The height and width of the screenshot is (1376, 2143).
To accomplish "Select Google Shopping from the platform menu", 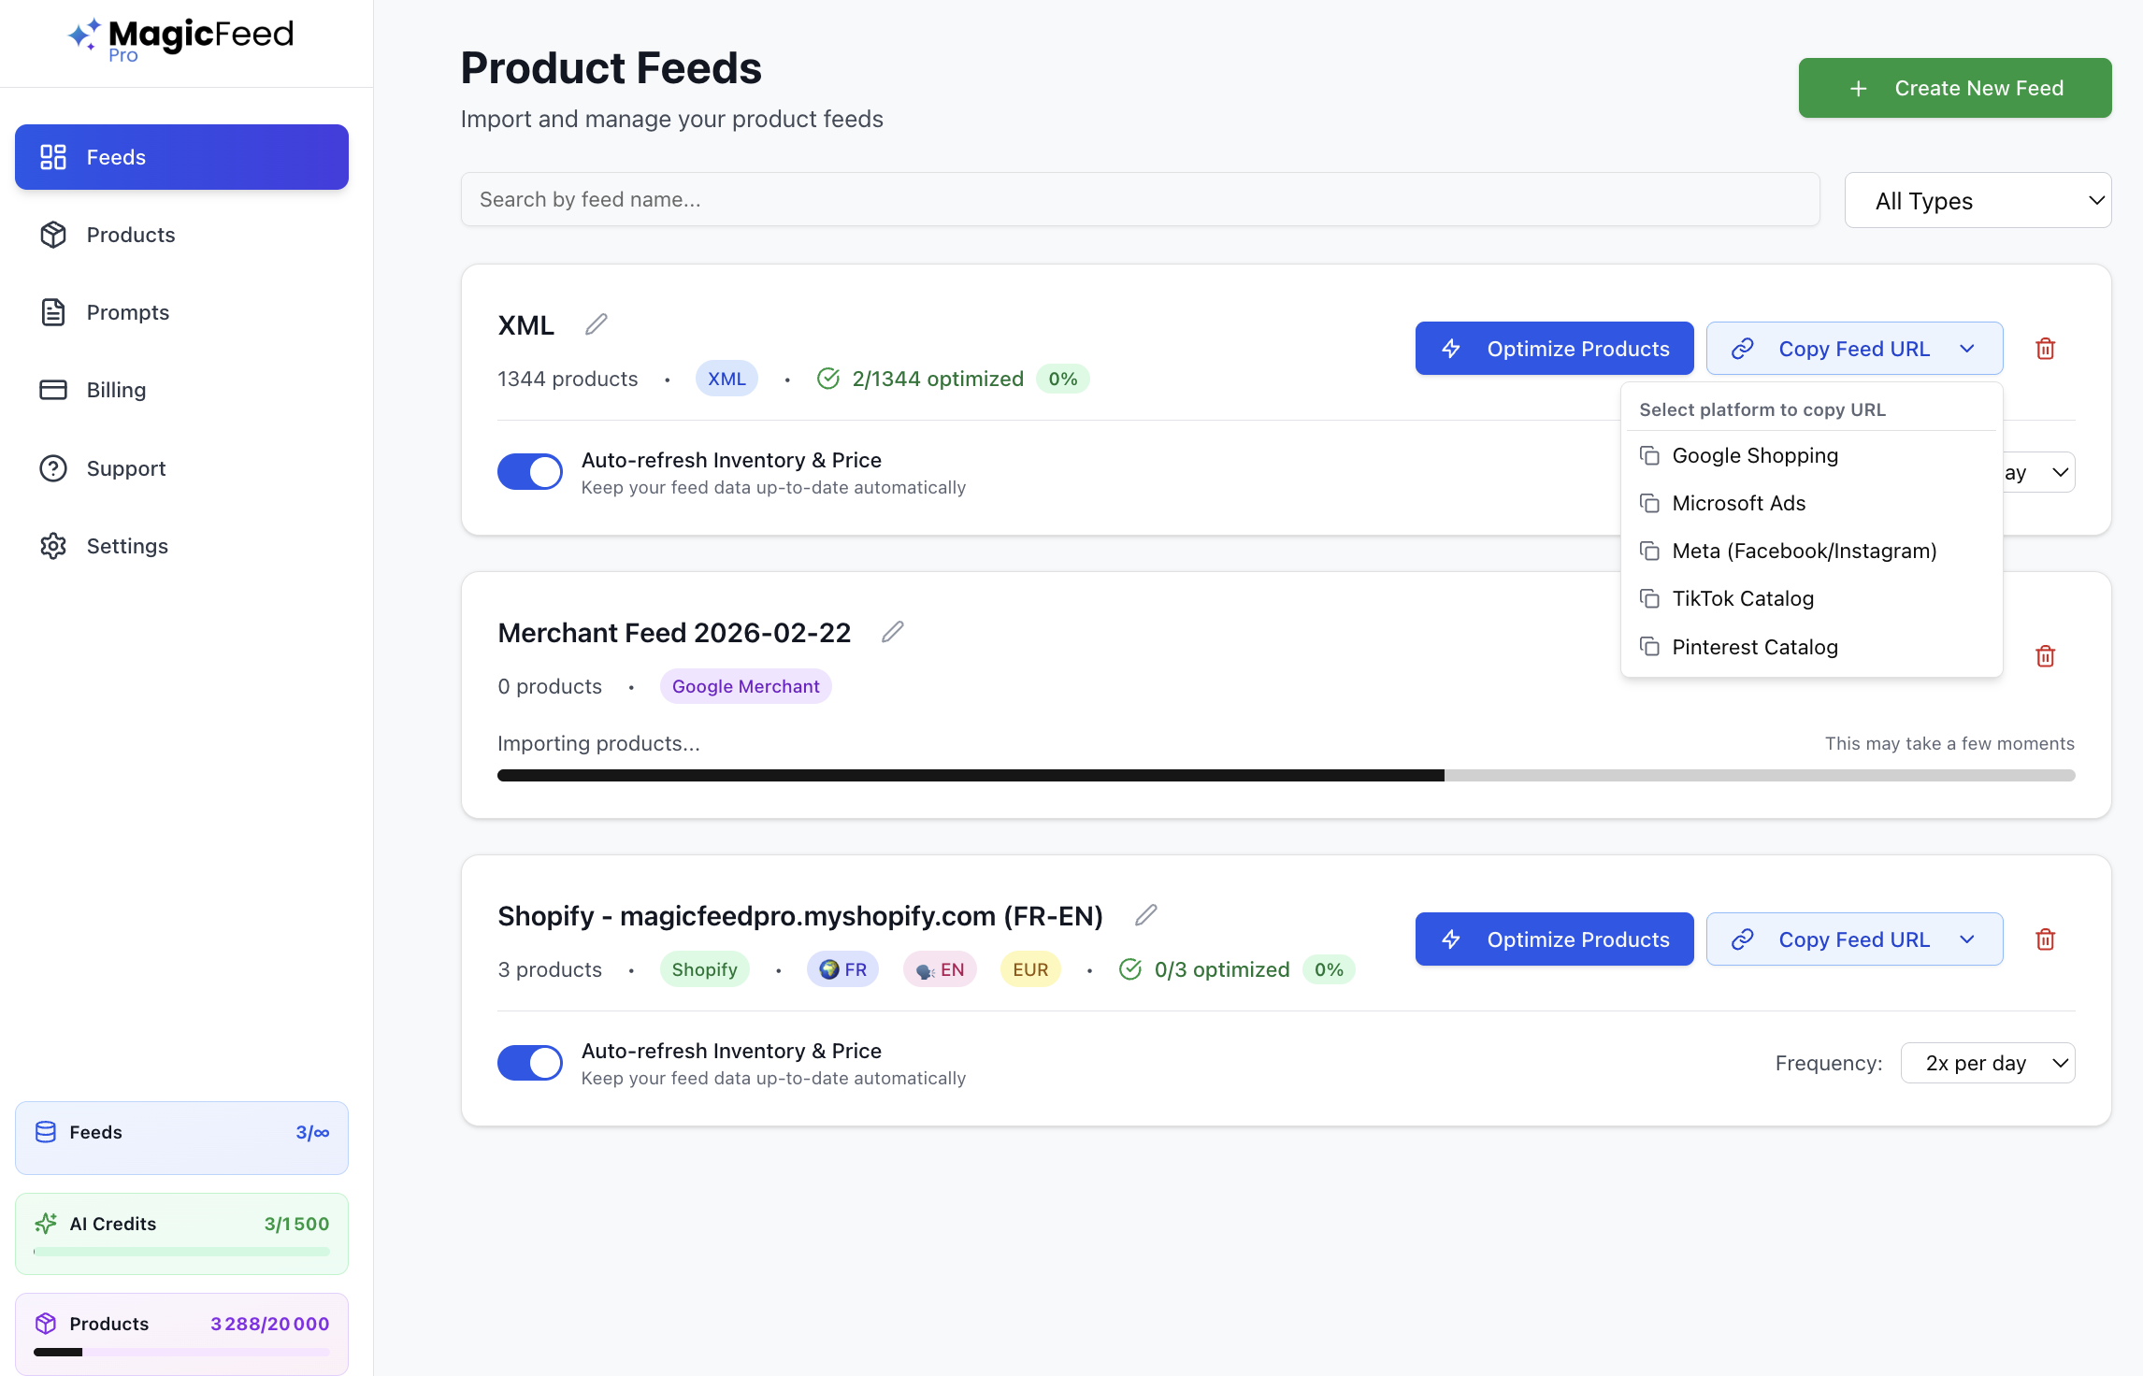I will [1755, 455].
